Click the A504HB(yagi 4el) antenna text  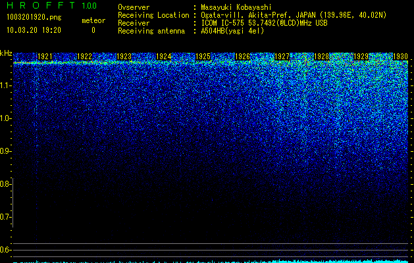[x=232, y=31]
